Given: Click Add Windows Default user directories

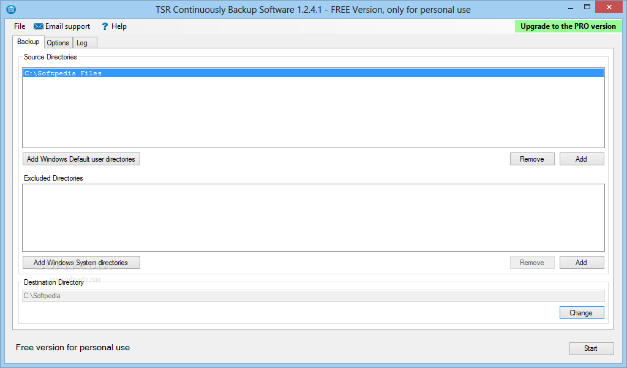Looking at the screenshot, I should 81,159.
